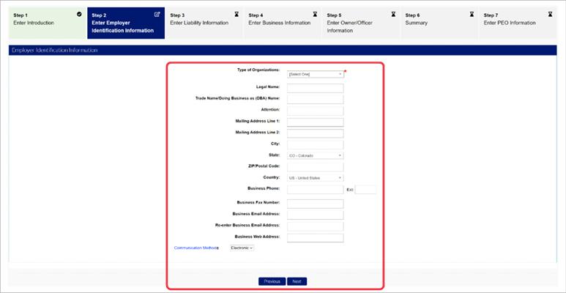Click the hourglass icon on Step 3
This screenshot has width=566, height=293.
point(236,14)
